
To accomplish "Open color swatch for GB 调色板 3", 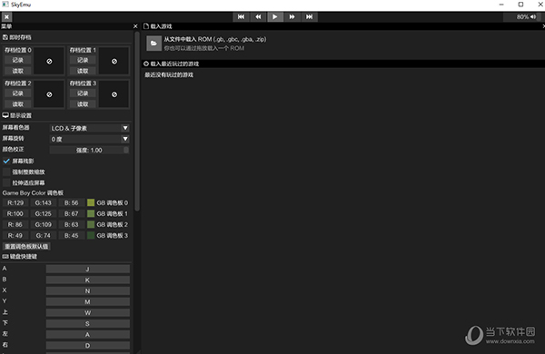I will [91, 235].
